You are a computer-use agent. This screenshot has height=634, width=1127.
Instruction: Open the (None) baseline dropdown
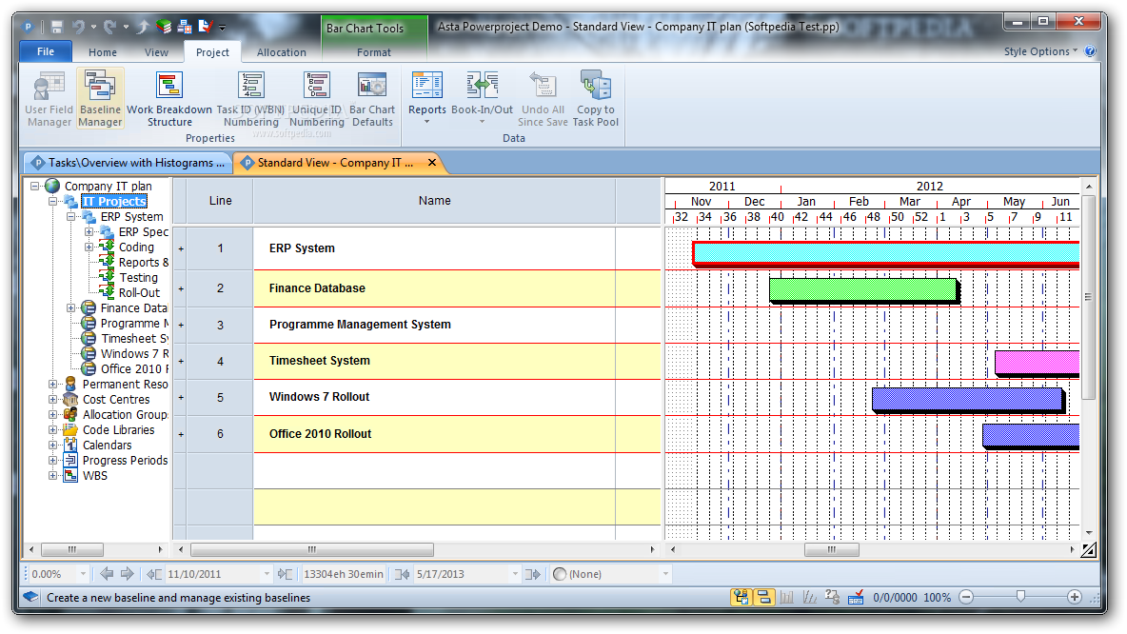[x=665, y=574]
